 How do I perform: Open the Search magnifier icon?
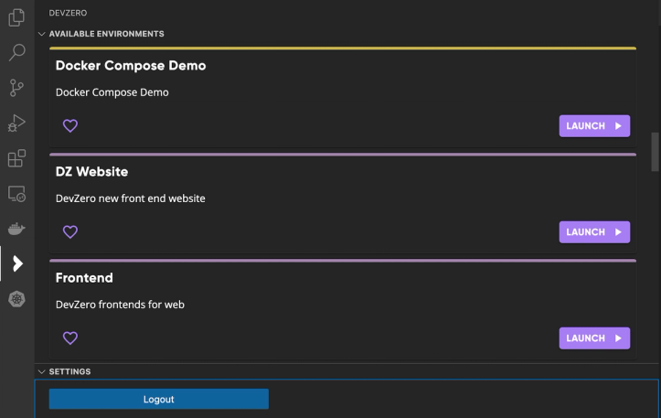[16, 52]
